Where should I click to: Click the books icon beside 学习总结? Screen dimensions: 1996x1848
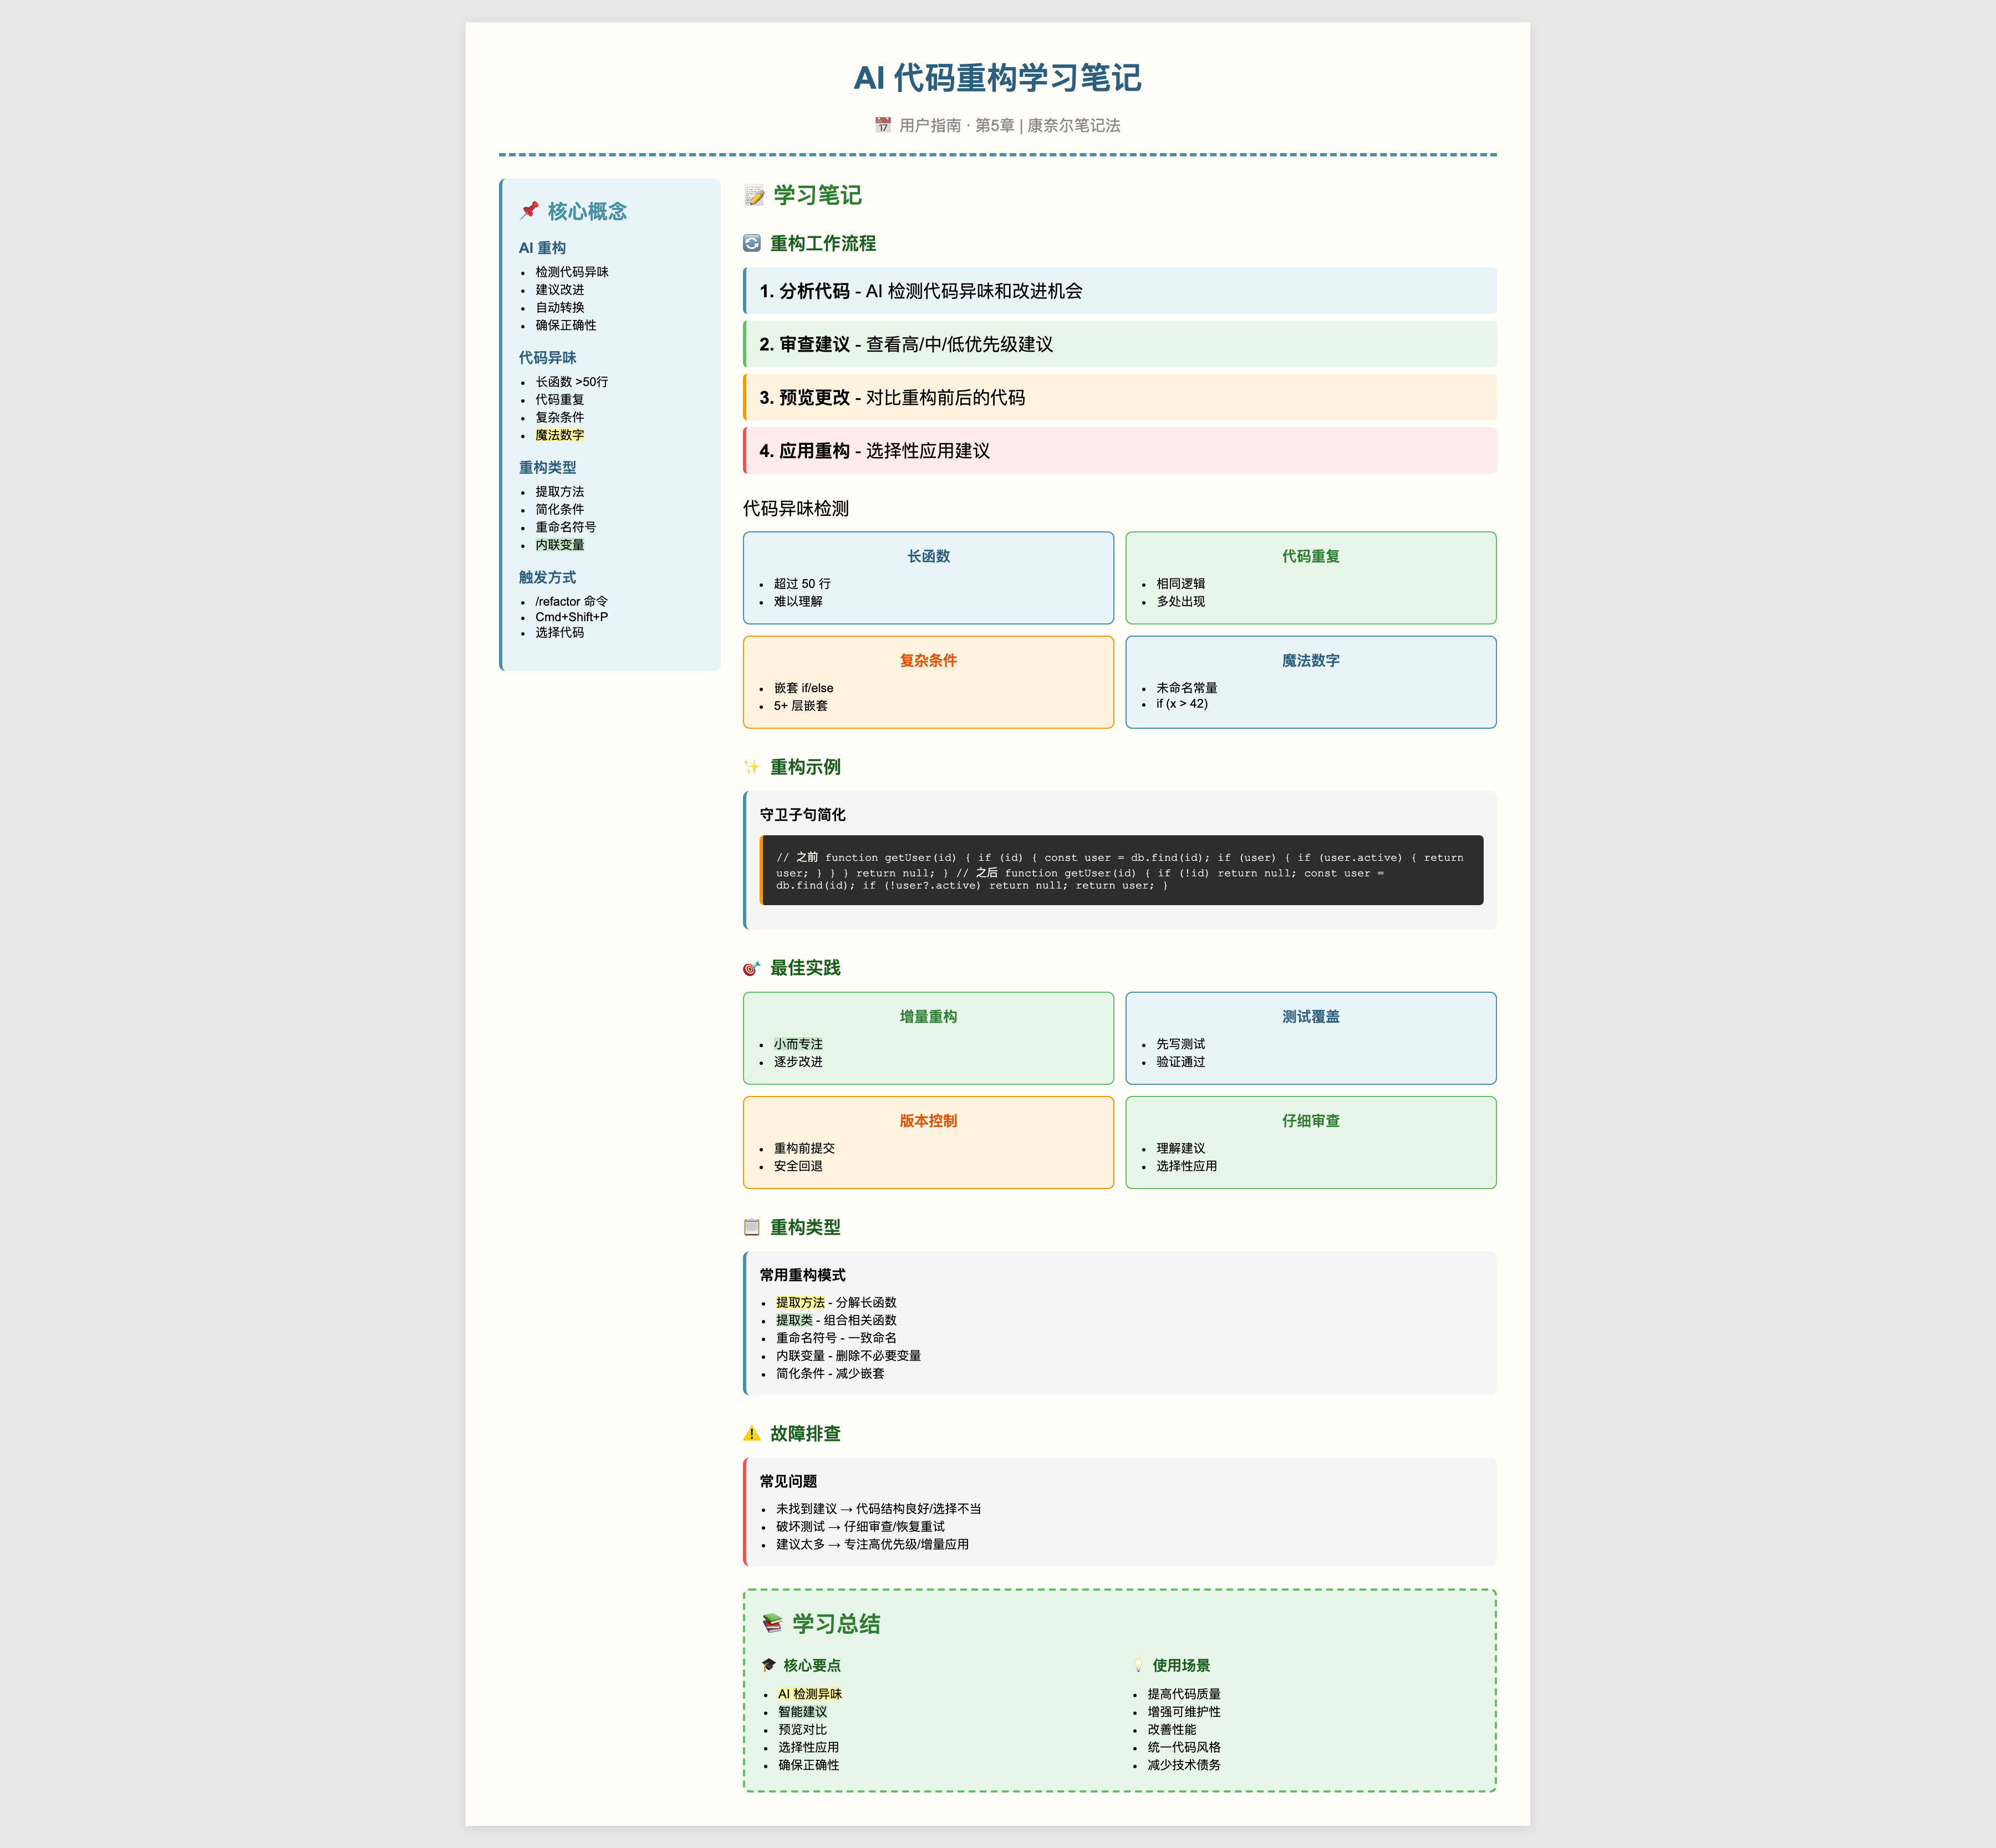pyautogui.click(x=772, y=1623)
